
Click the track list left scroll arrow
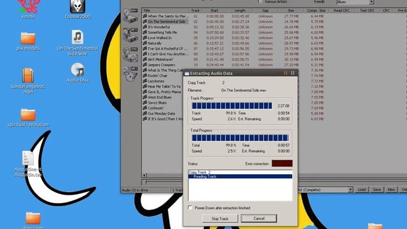click(x=144, y=176)
